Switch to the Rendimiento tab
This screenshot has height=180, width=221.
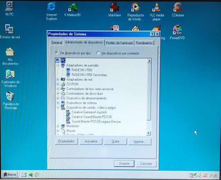pos(144,43)
